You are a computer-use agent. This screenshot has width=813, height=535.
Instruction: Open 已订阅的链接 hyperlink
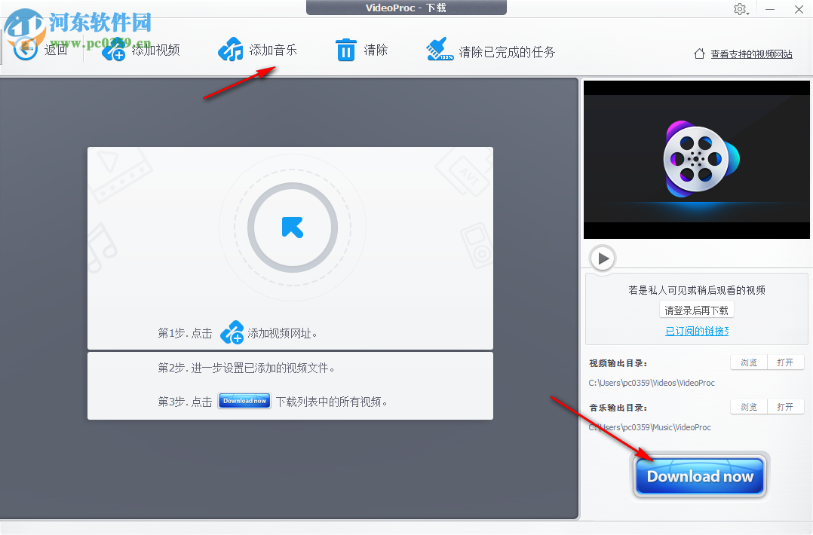tap(695, 329)
